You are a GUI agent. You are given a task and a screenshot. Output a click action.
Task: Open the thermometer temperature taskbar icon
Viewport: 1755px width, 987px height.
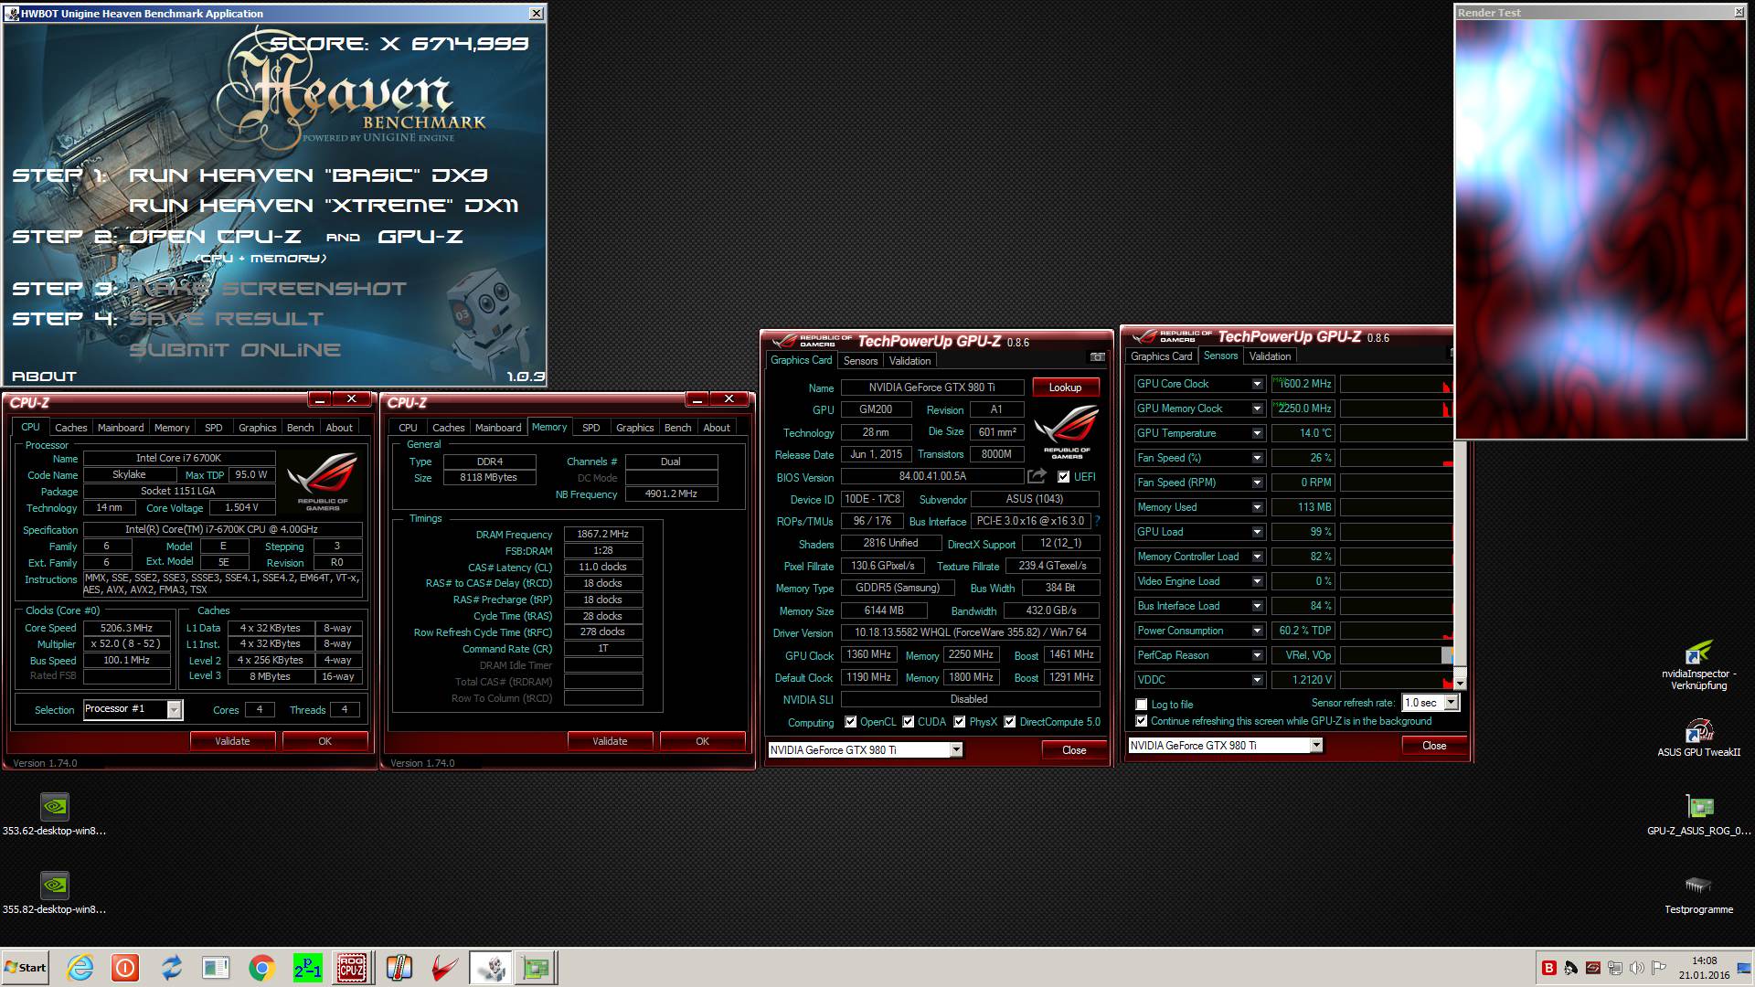click(x=399, y=968)
